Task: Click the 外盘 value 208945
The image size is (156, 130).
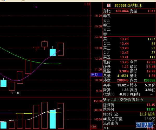Action: (123, 80)
